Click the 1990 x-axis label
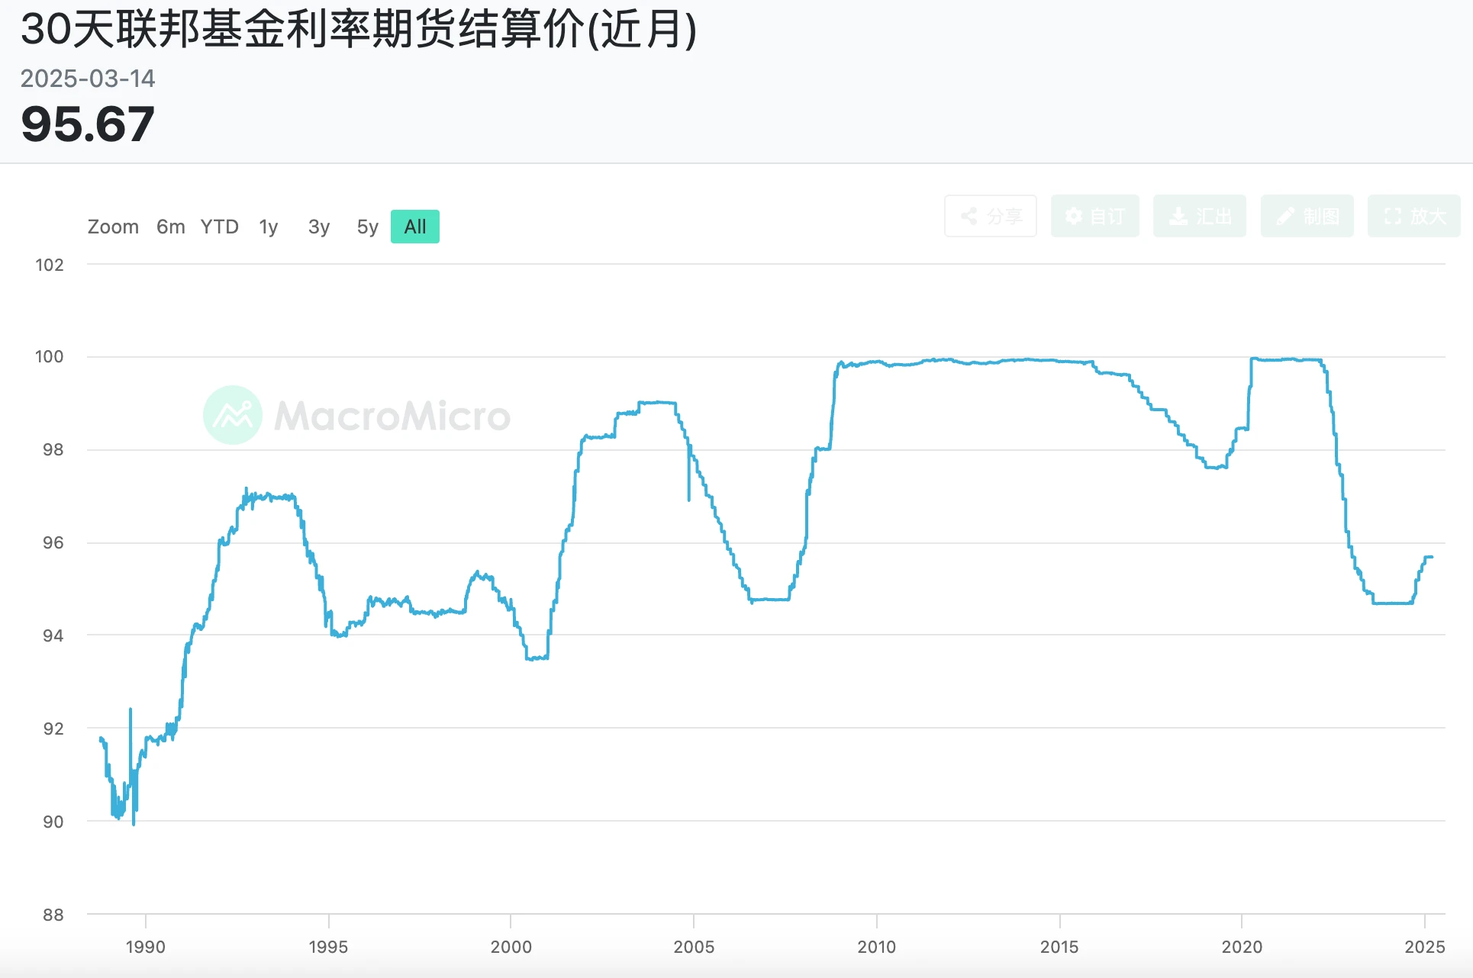 145,947
